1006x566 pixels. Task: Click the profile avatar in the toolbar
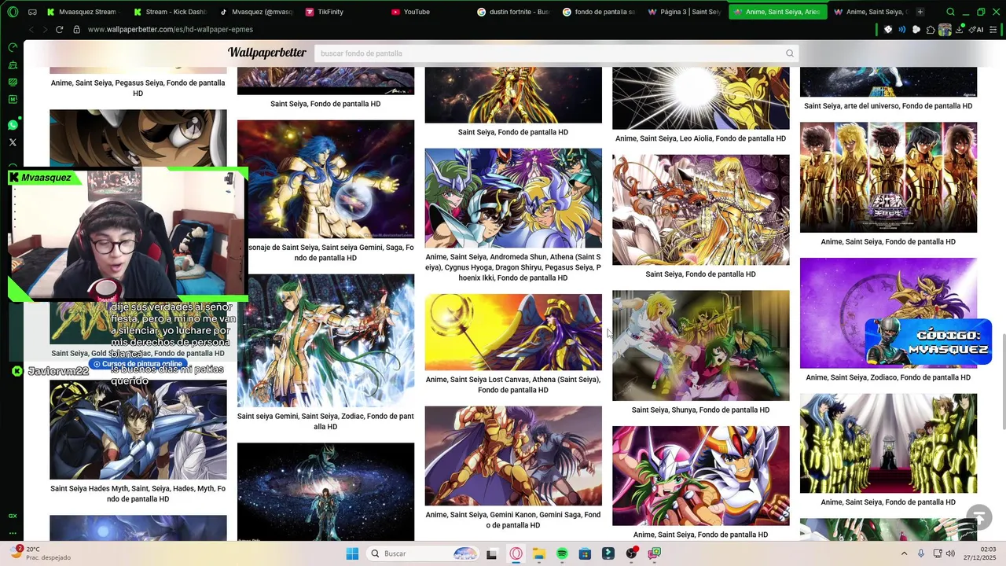pyautogui.click(x=945, y=29)
